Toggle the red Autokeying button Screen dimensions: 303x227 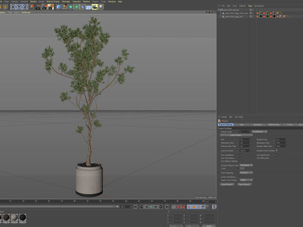point(182,207)
